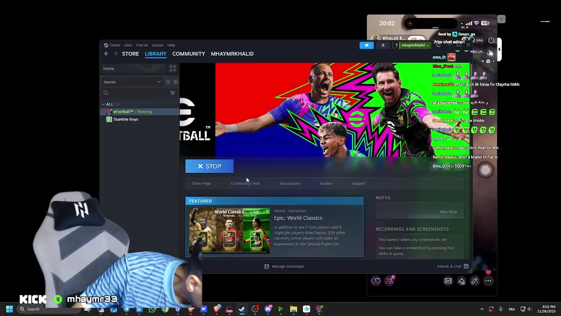Open the MHAYMRKHALID profile tab
The width and height of the screenshot is (561, 316).
tap(232, 54)
